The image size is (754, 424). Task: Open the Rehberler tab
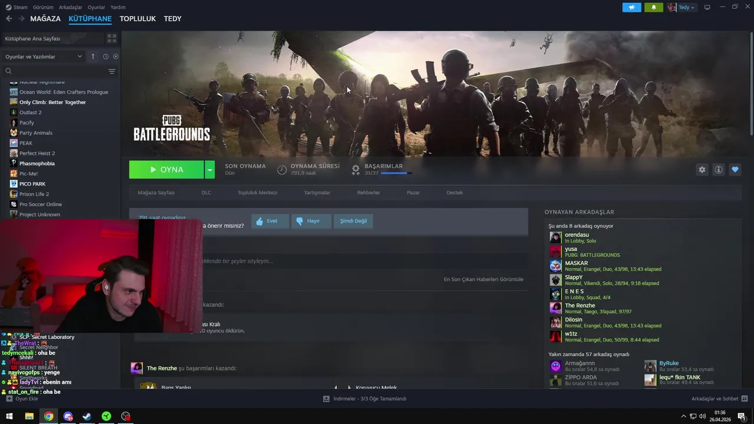368,193
